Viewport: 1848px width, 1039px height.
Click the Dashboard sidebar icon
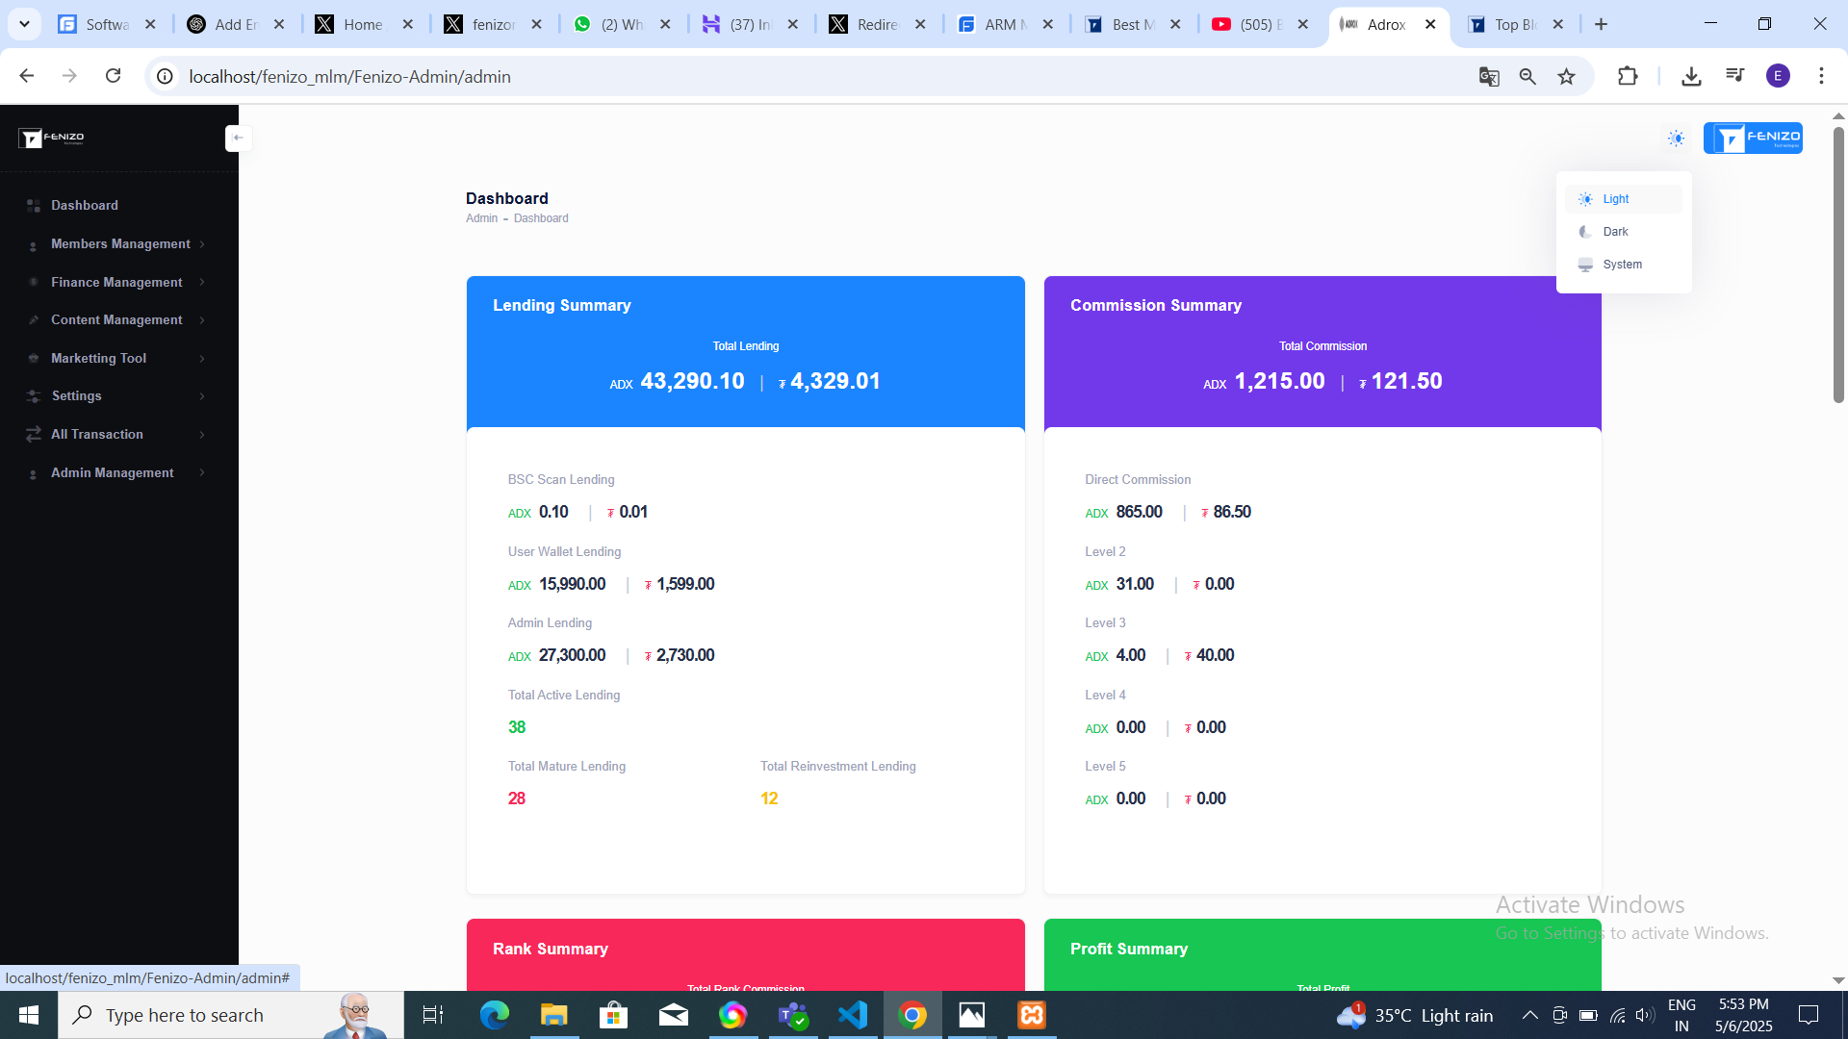point(34,206)
